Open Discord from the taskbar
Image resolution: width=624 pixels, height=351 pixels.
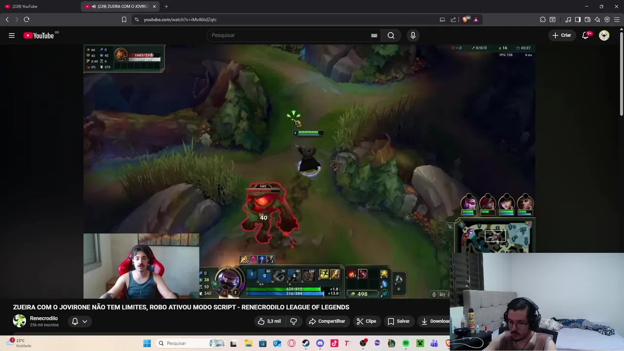click(320, 343)
